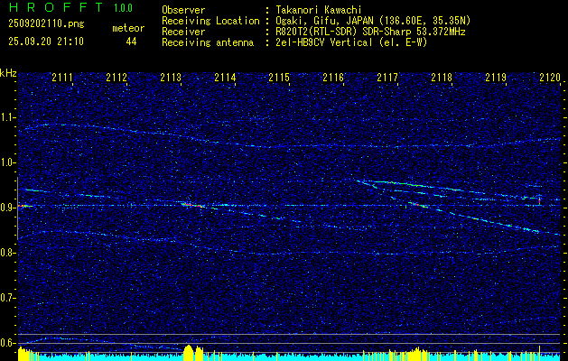Image resolution: width=568 pixels, height=361 pixels.
Task: Click the Receiving antenna label
Action: click(208, 42)
